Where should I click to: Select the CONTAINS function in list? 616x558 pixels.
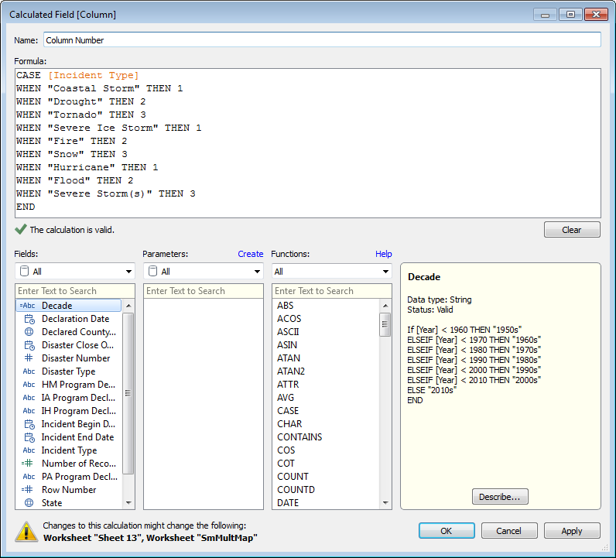[299, 437]
